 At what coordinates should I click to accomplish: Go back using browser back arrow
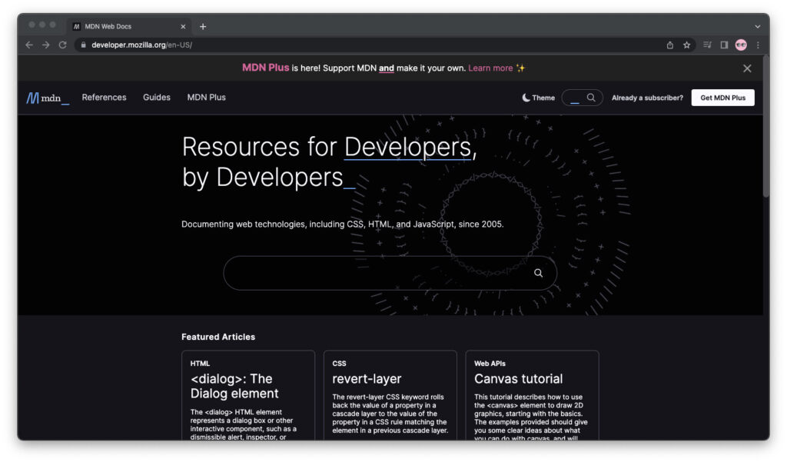click(29, 45)
